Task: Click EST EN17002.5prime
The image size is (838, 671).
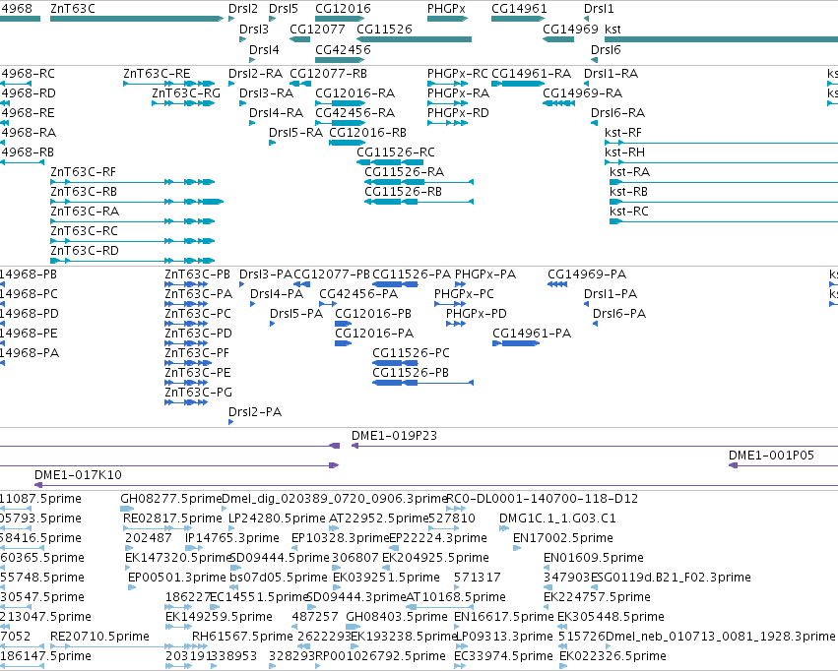Action: (562, 537)
